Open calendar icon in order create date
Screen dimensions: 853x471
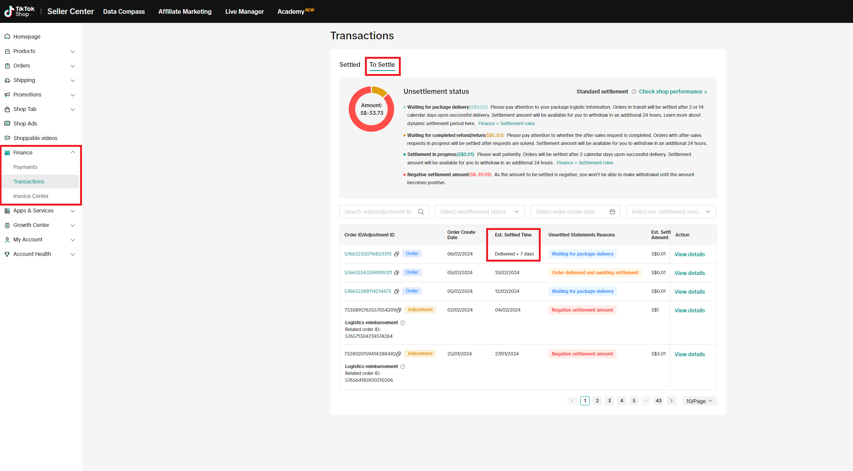click(x=612, y=212)
